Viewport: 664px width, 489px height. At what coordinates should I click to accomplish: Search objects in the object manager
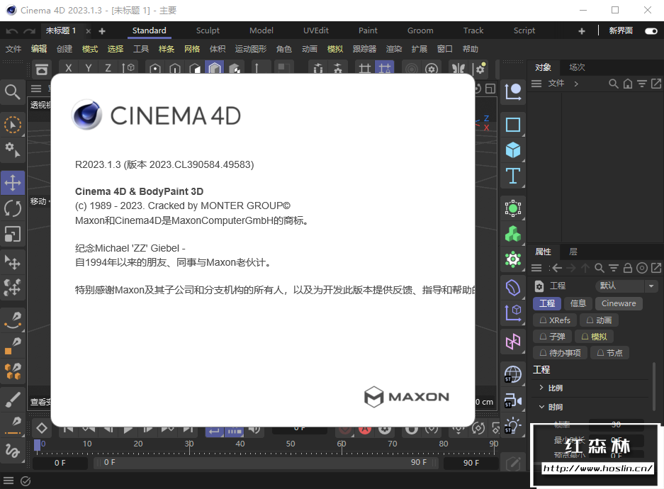(613, 84)
